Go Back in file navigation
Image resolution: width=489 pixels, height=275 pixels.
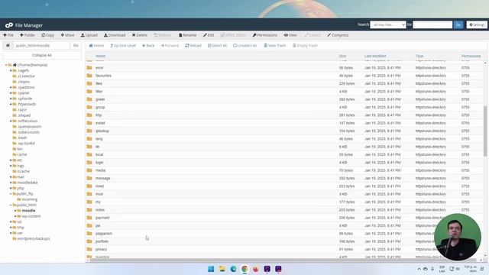[x=148, y=46]
